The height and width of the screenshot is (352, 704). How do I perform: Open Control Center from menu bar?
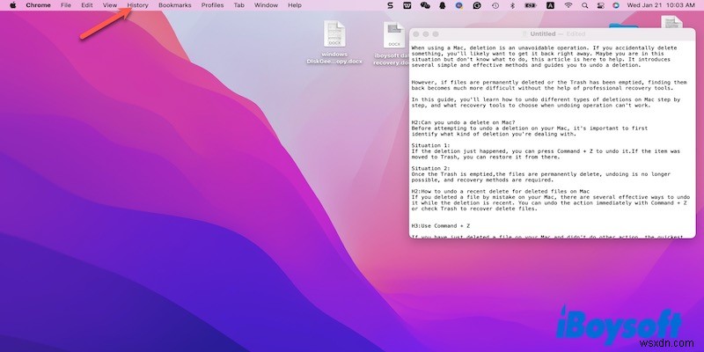pos(600,5)
